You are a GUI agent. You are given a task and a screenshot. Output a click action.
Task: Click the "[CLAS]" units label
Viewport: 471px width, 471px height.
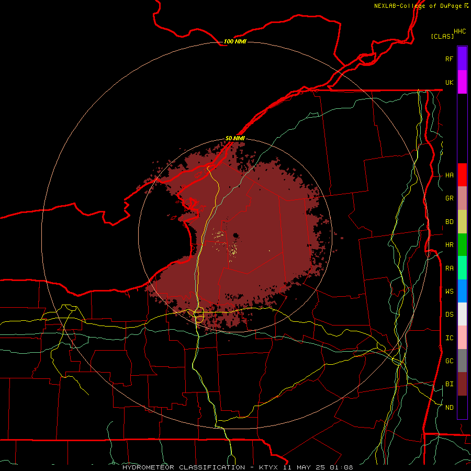pyautogui.click(x=442, y=36)
